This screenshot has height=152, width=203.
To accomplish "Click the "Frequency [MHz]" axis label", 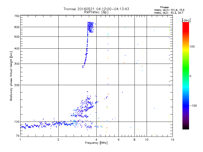I will click(96, 143).
